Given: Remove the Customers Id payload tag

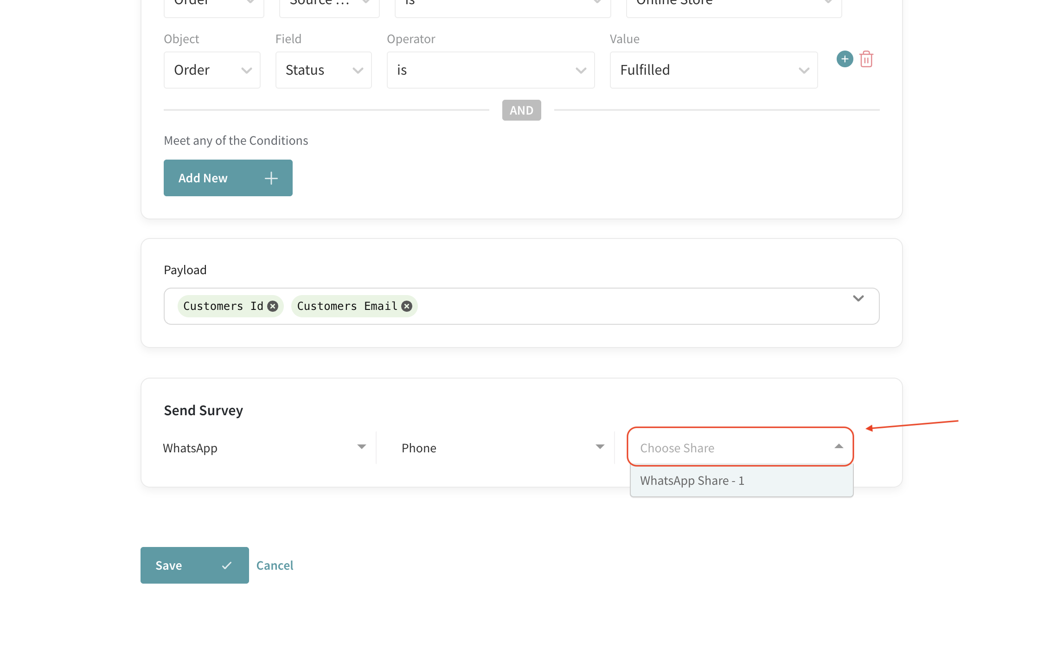Looking at the screenshot, I should tap(273, 306).
